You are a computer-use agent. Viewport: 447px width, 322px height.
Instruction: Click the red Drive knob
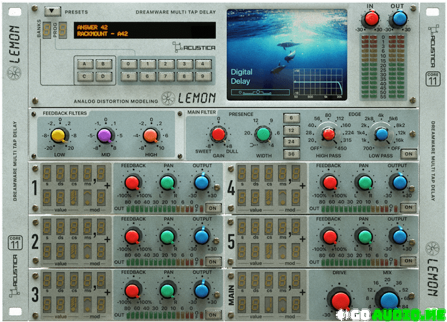340,300
